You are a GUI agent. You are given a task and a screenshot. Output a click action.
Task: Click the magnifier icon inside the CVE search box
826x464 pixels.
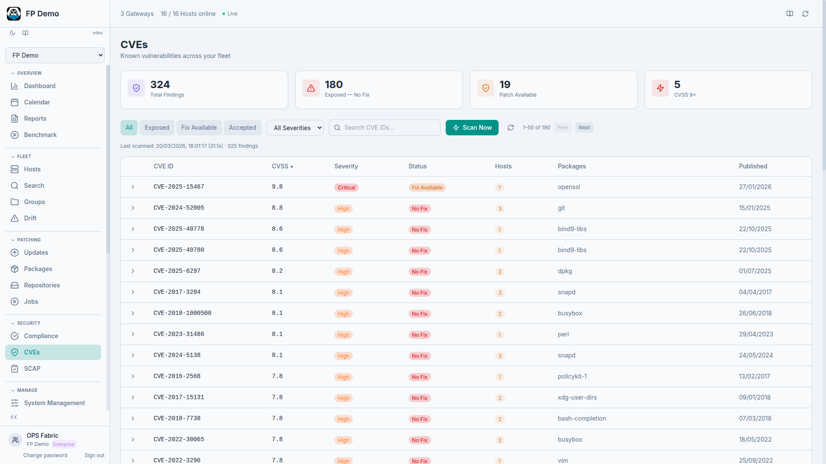tap(338, 128)
